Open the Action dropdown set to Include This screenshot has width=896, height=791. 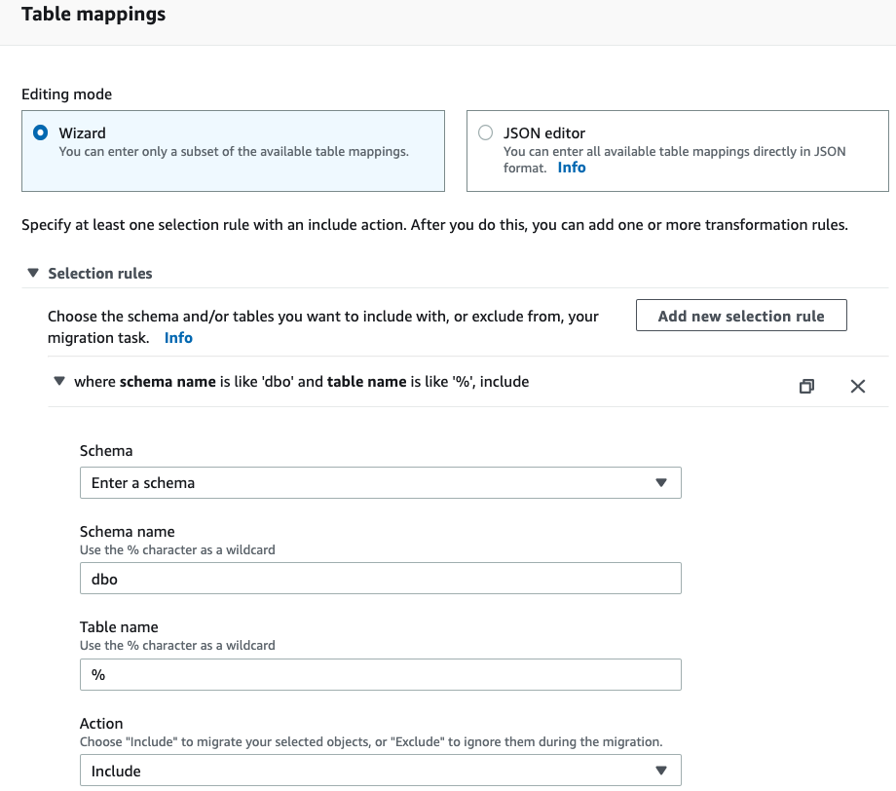click(380, 771)
